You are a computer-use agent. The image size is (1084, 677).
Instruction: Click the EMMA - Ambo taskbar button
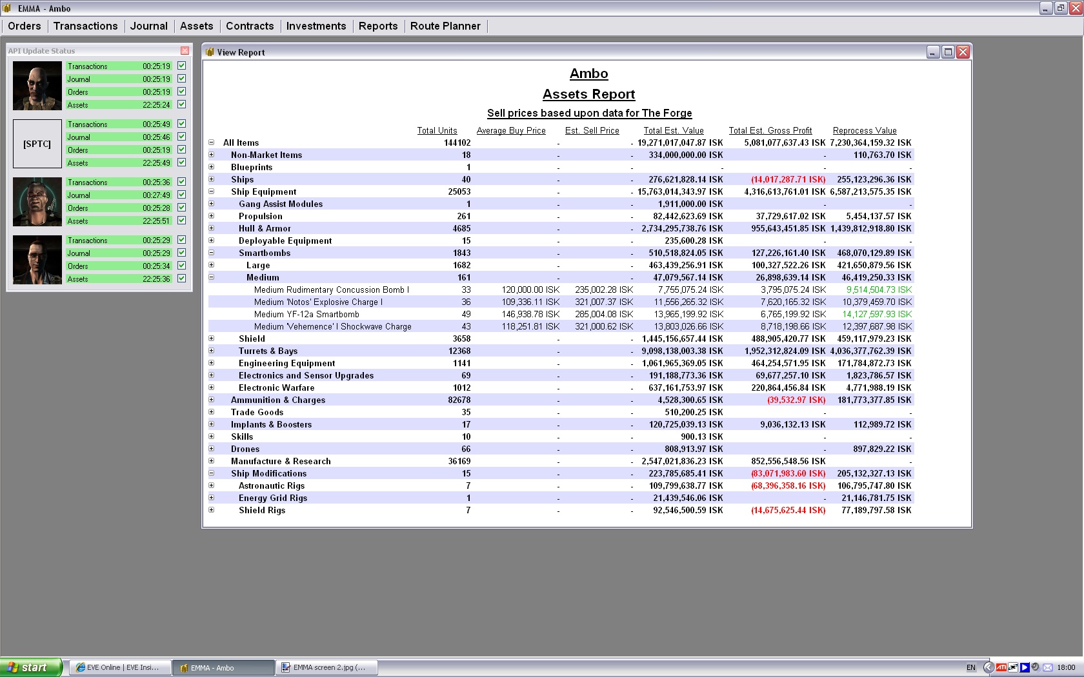[224, 667]
